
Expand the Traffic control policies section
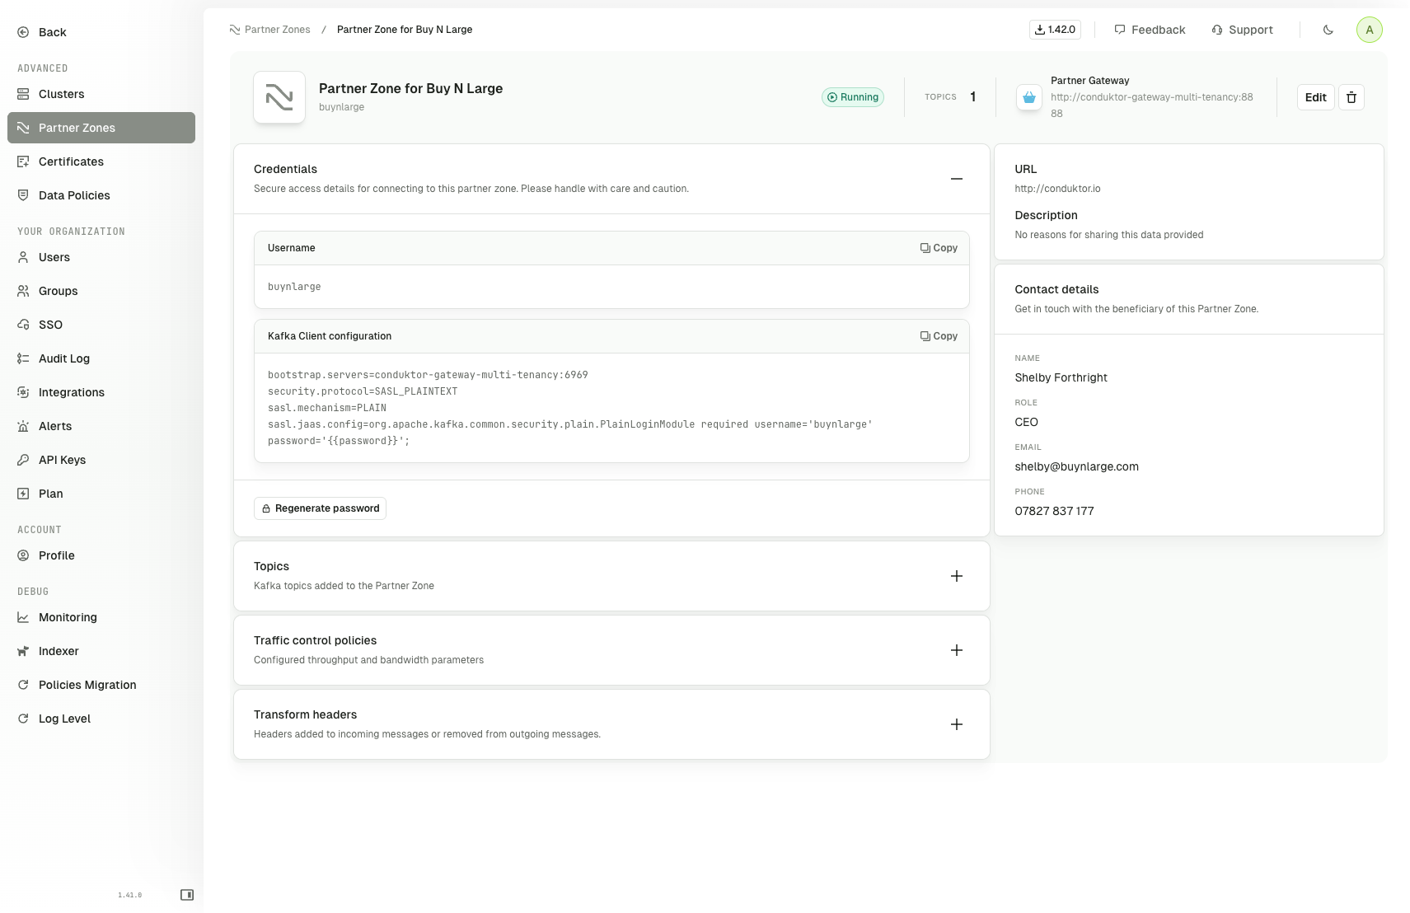pos(956,650)
